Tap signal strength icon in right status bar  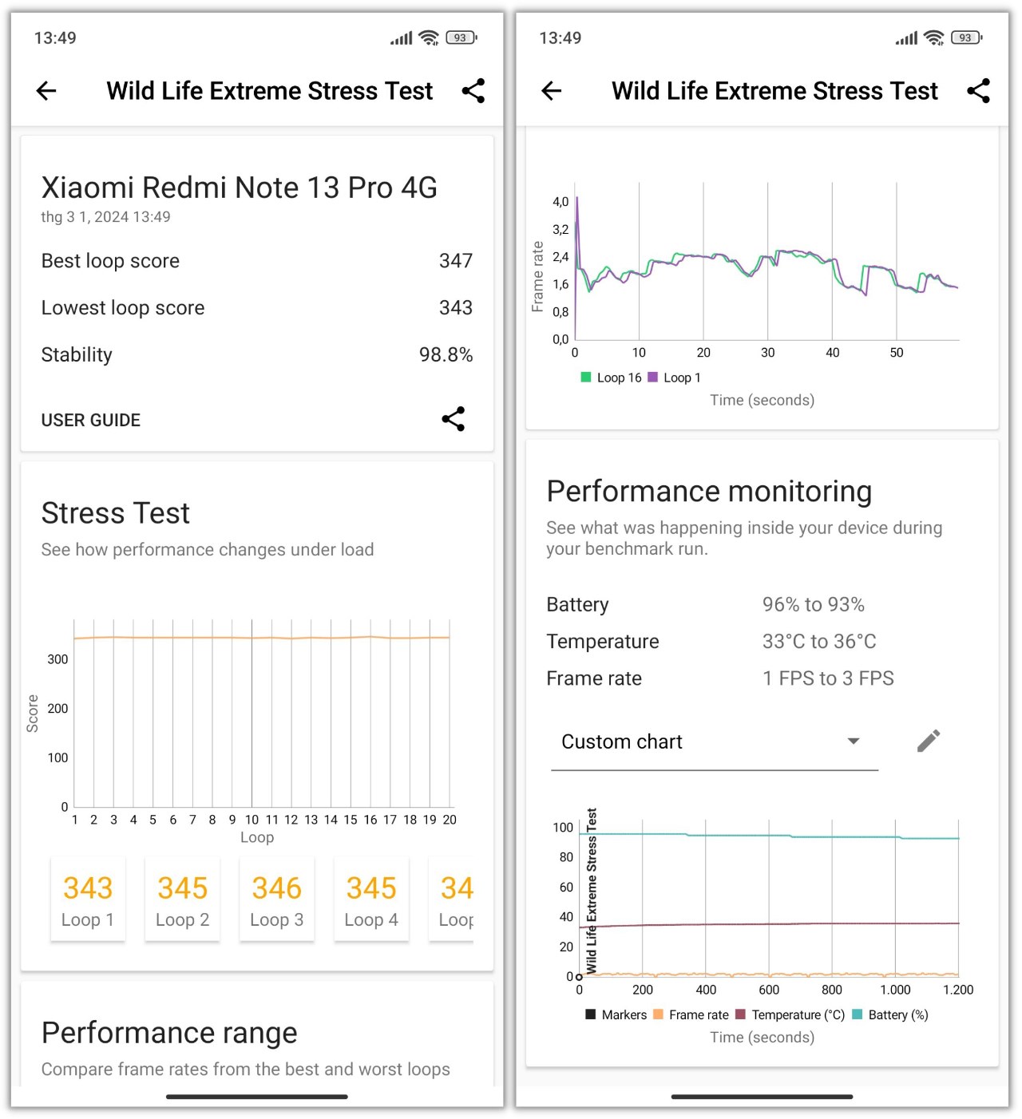906,38
